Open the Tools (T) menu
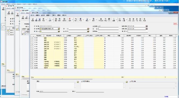The height and width of the screenshot is (98, 179). click(54, 15)
